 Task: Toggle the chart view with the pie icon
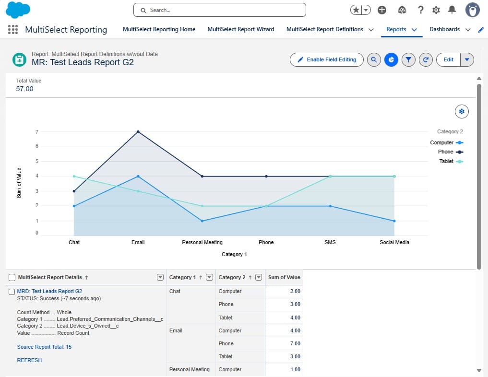(391, 59)
